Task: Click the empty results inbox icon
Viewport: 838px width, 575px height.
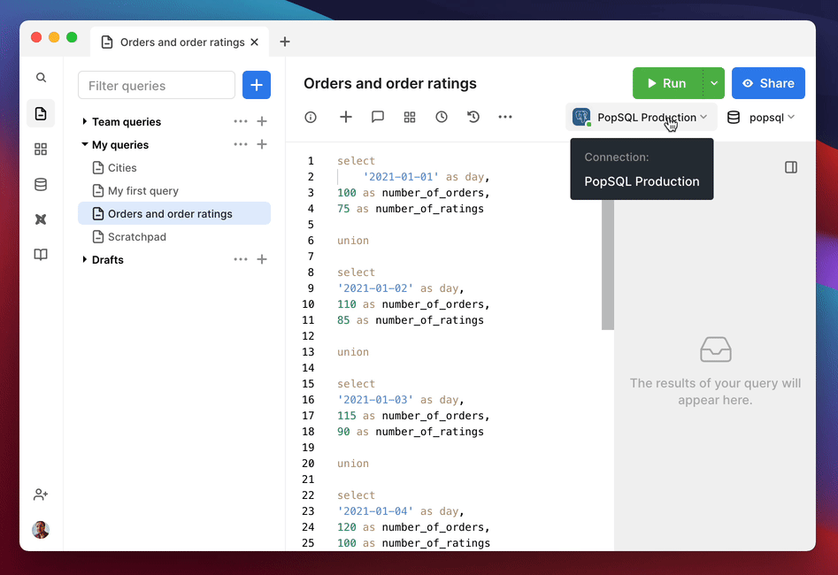Action: tap(716, 349)
